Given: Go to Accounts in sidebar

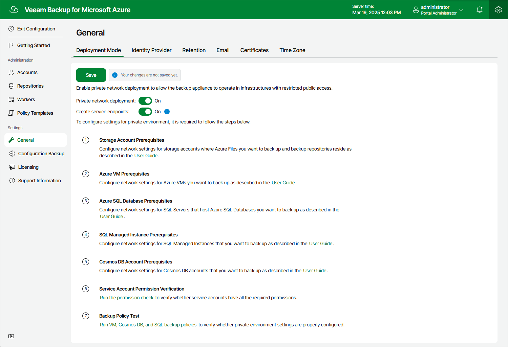Looking at the screenshot, I should pos(27,72).
